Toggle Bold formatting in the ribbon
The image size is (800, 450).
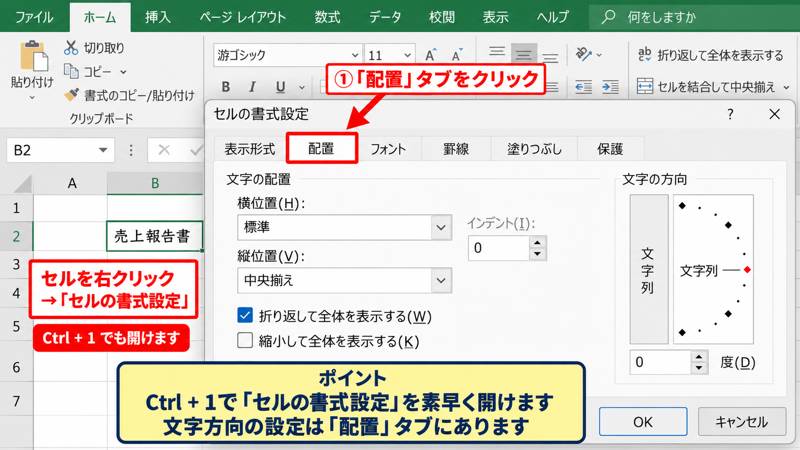pos(226,87)
